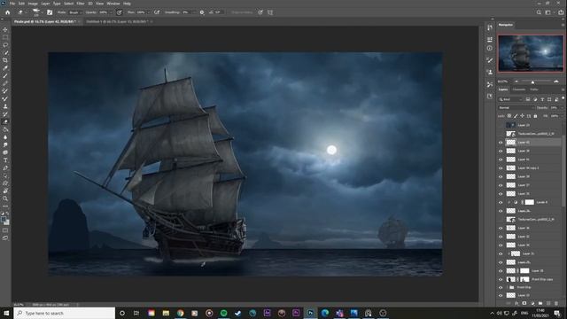Open the Filter menu
The image size is (567, 319).
[x=81, y=4]
